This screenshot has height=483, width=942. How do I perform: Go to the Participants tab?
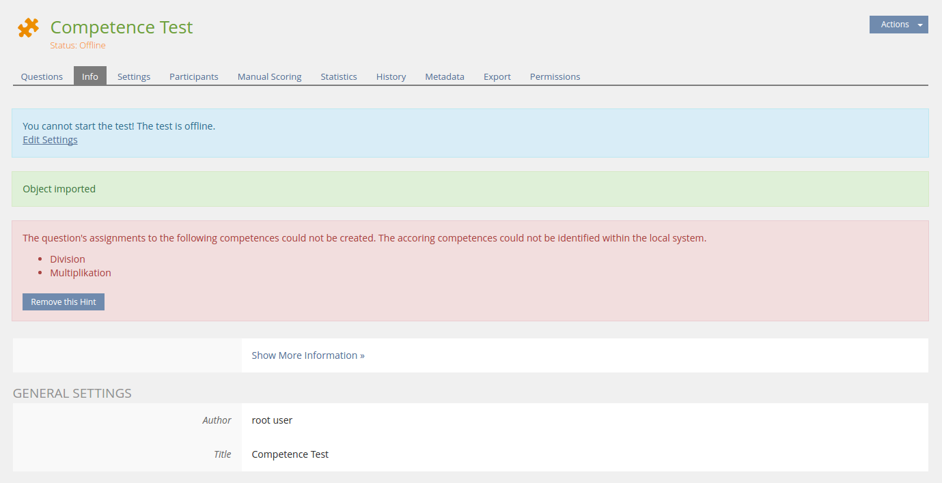194,76
